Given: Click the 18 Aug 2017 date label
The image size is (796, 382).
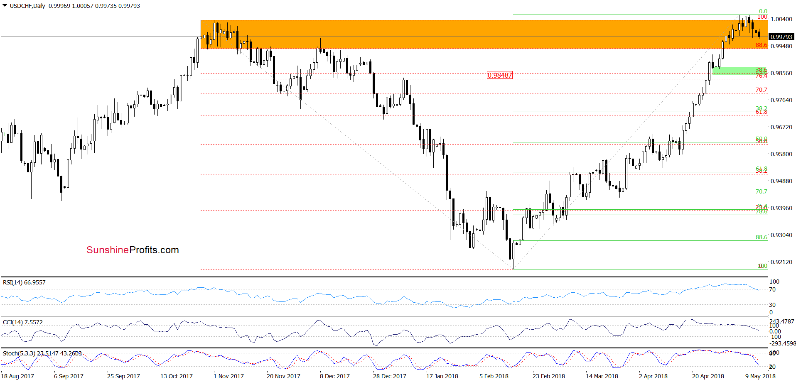Looking at the screenshot, I should pyautogui.click(x=17, y=376).
